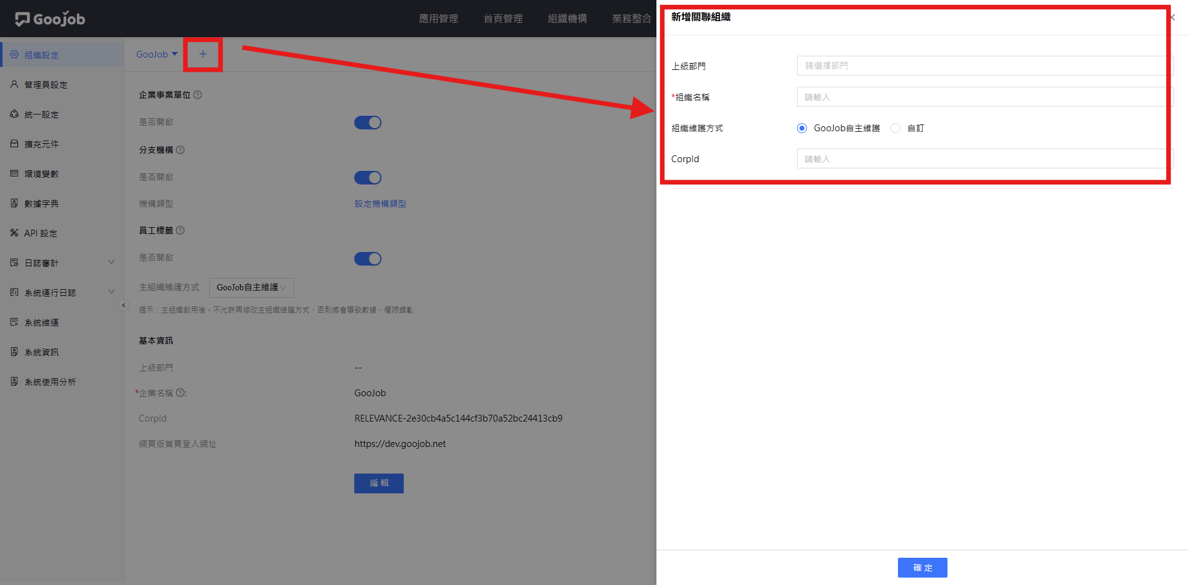Show help for 企業事業單位 question icon

coord(198,95)
